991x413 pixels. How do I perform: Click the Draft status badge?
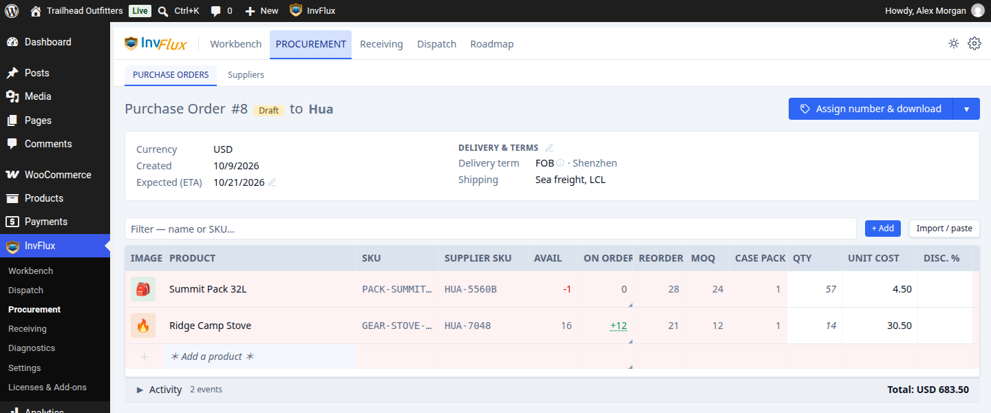tap(268, 110)
